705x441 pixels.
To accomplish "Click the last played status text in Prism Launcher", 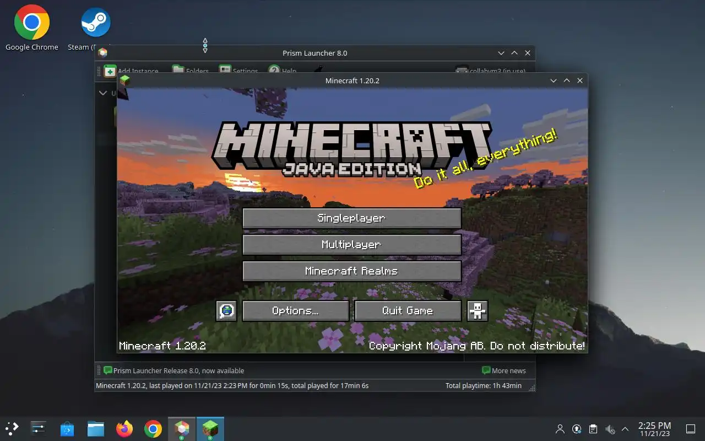I will click(x=232, y=386).
